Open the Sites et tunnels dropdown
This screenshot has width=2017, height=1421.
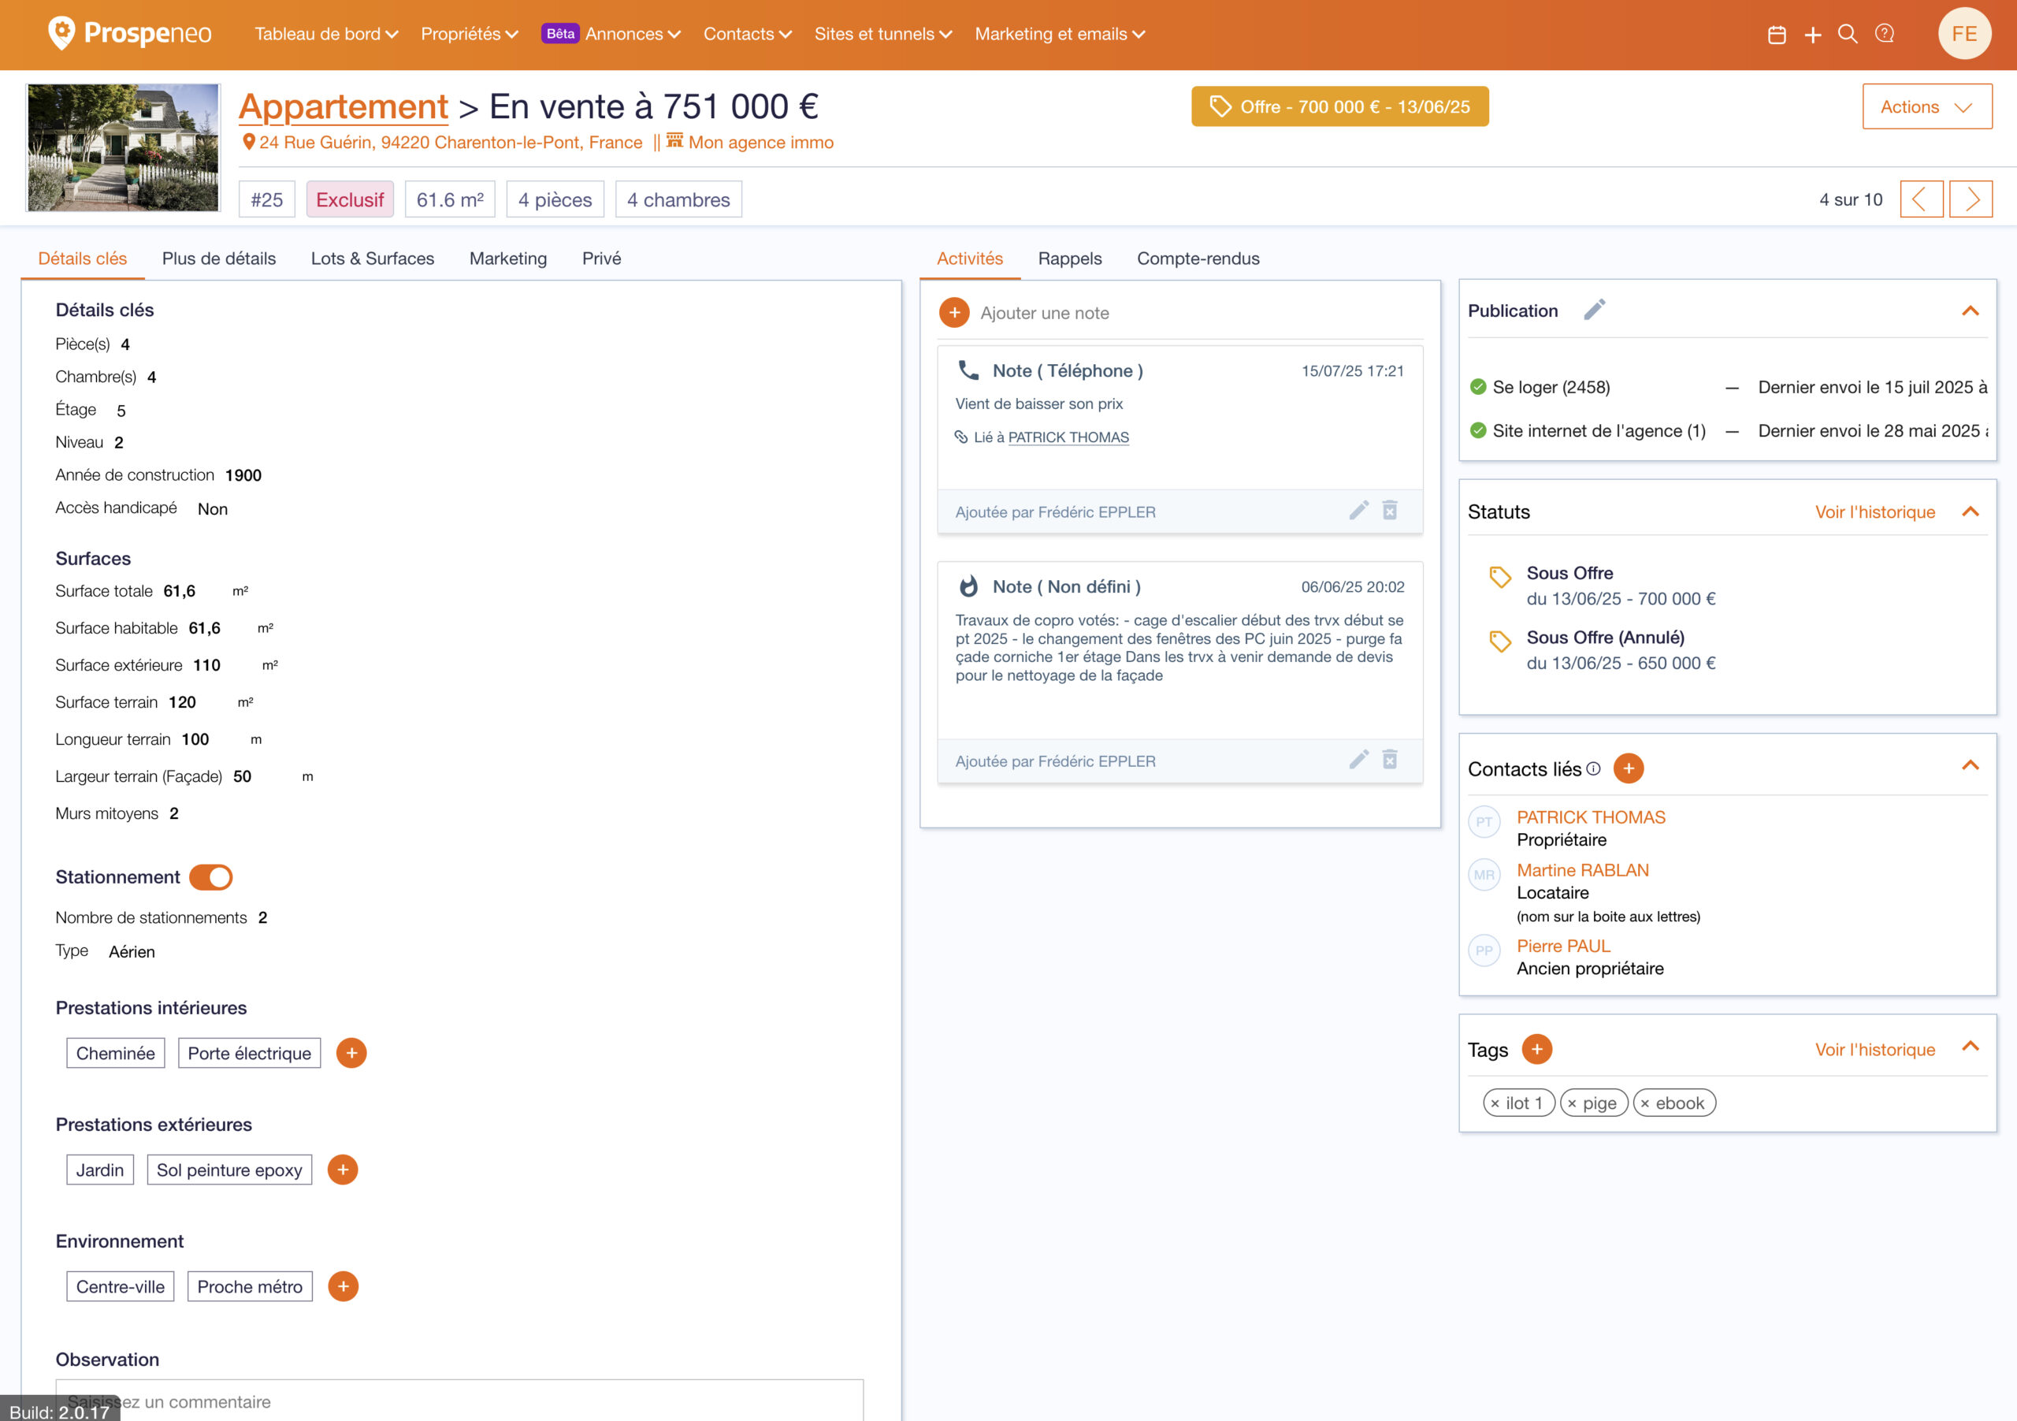(x=883, y=34)
